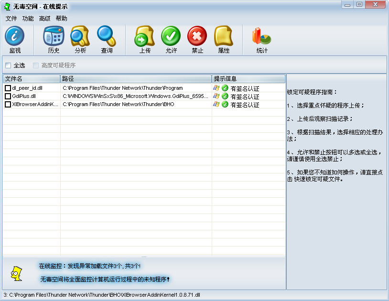Open the 属性 properties tool
Viewport: 389px width, 301px height.
point(224,36)
